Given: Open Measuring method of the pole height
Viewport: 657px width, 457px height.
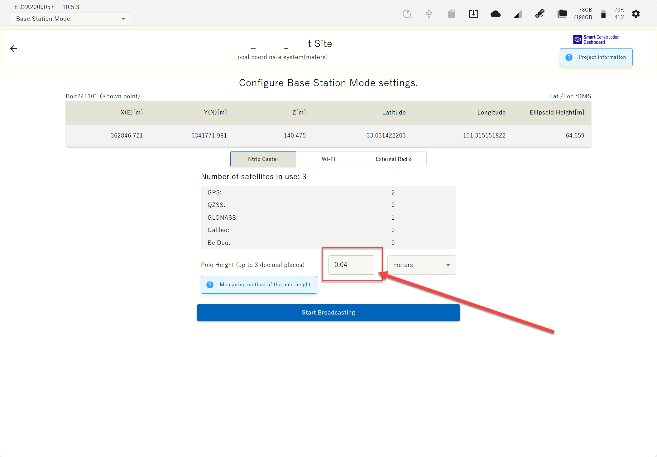Looking at the screenshot, I should 259,285.
